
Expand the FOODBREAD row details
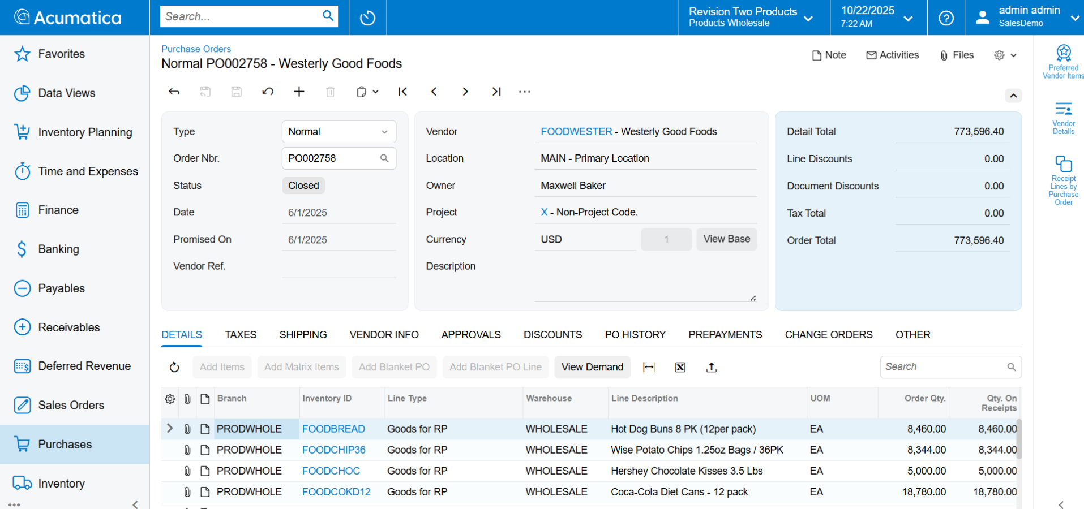pos(169,429)
